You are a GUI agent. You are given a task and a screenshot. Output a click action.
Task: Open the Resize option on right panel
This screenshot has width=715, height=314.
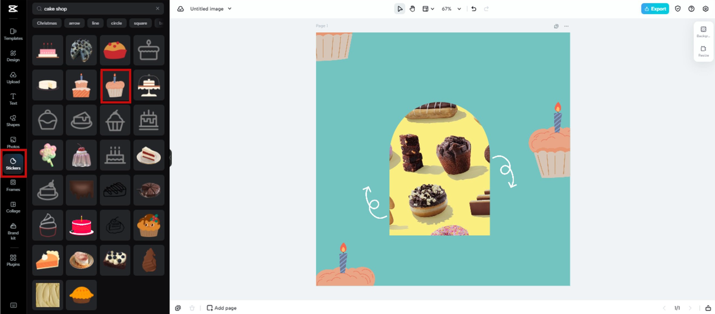(703, 51)
